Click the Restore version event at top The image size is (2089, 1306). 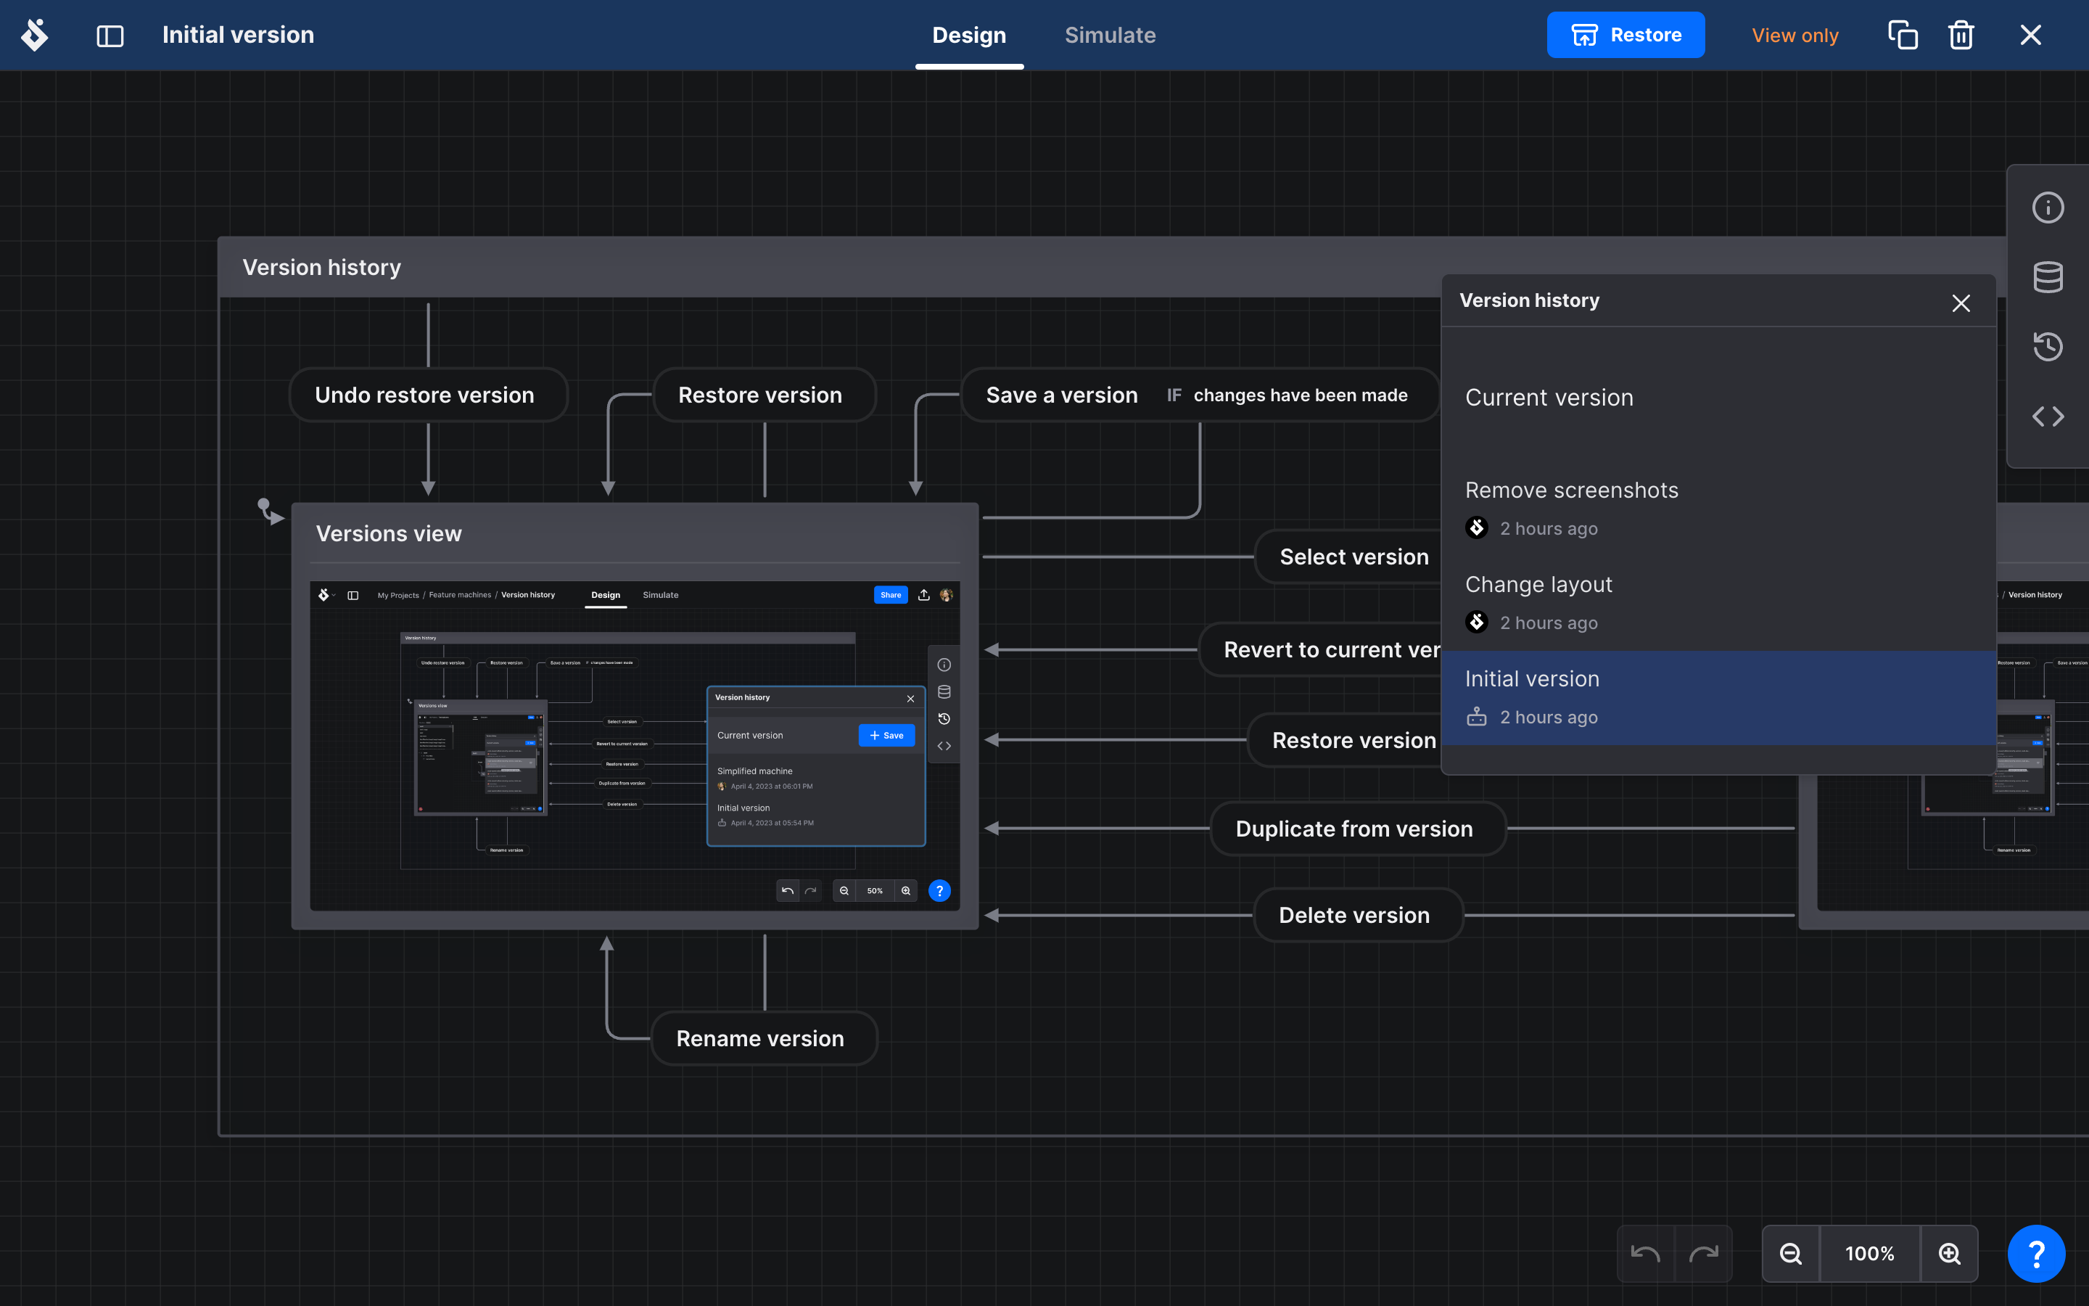[x=763, y=395]
